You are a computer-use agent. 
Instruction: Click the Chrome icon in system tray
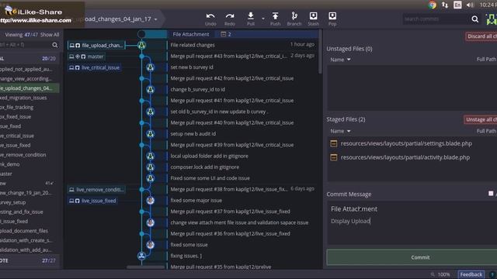pos(433,5)
